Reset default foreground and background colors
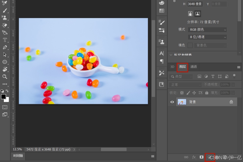The height and width of the screenshot is (162, 243). (x=2, y=91)
